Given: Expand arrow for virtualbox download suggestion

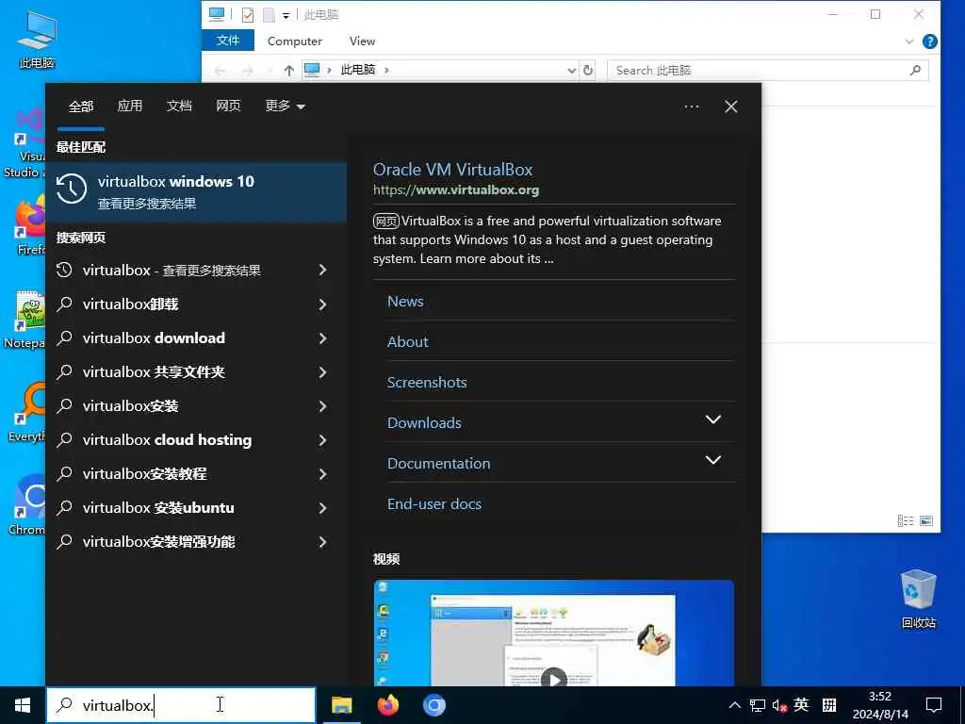Looking at the screenshot, I should [322, 338].
